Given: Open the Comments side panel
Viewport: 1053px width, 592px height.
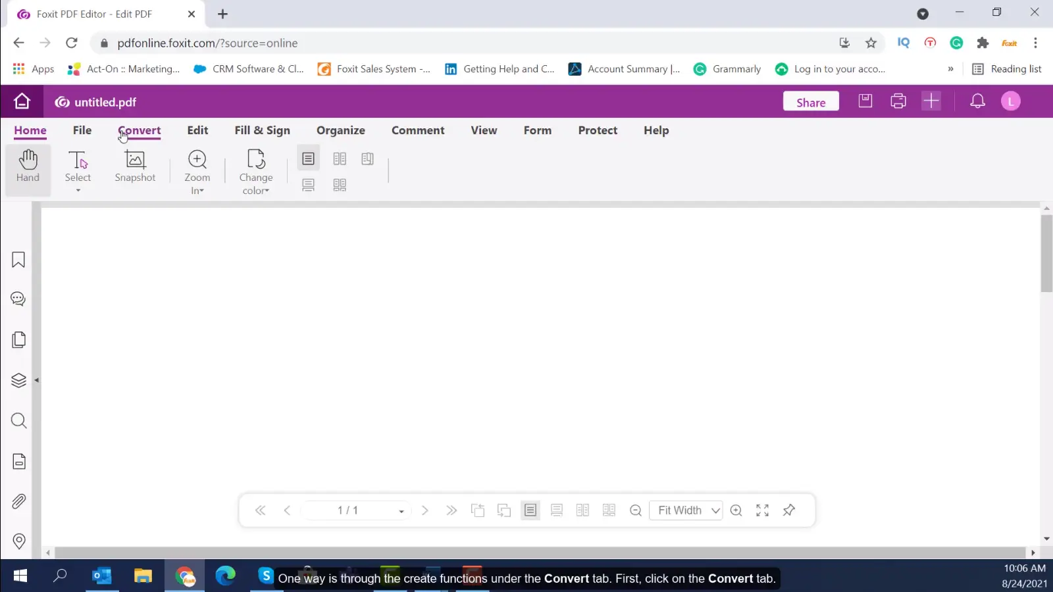Looking at the screenshot, I should click(x=18, y=299).
